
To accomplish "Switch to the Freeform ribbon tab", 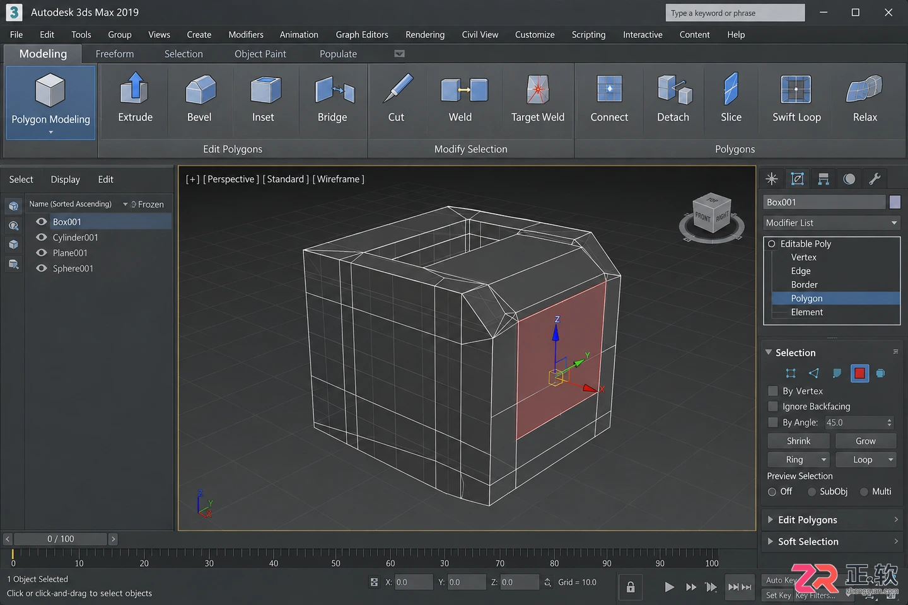I will pos(115,54).
